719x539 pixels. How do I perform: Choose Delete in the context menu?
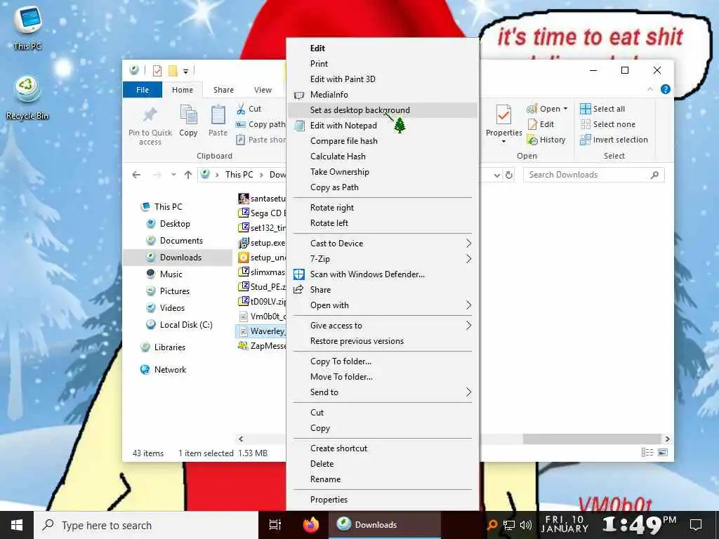pyautogui.click(x=383, y=464)
